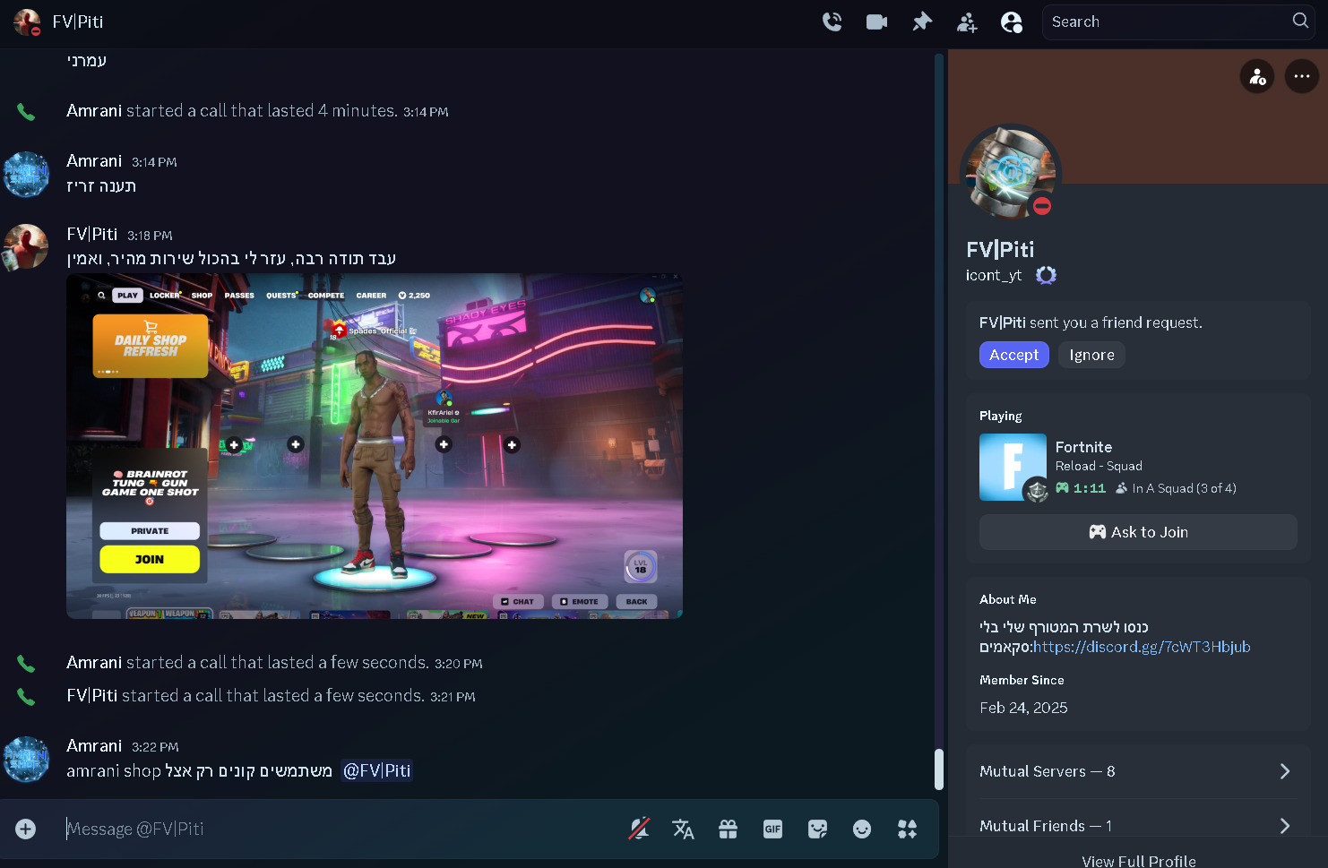1328x868 pixels.
Task: Open the emoji picker
Action: point(862,829)
